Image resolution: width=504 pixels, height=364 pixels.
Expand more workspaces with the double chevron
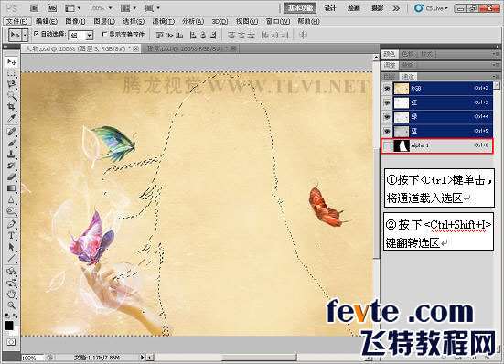[x=397, y=8]
